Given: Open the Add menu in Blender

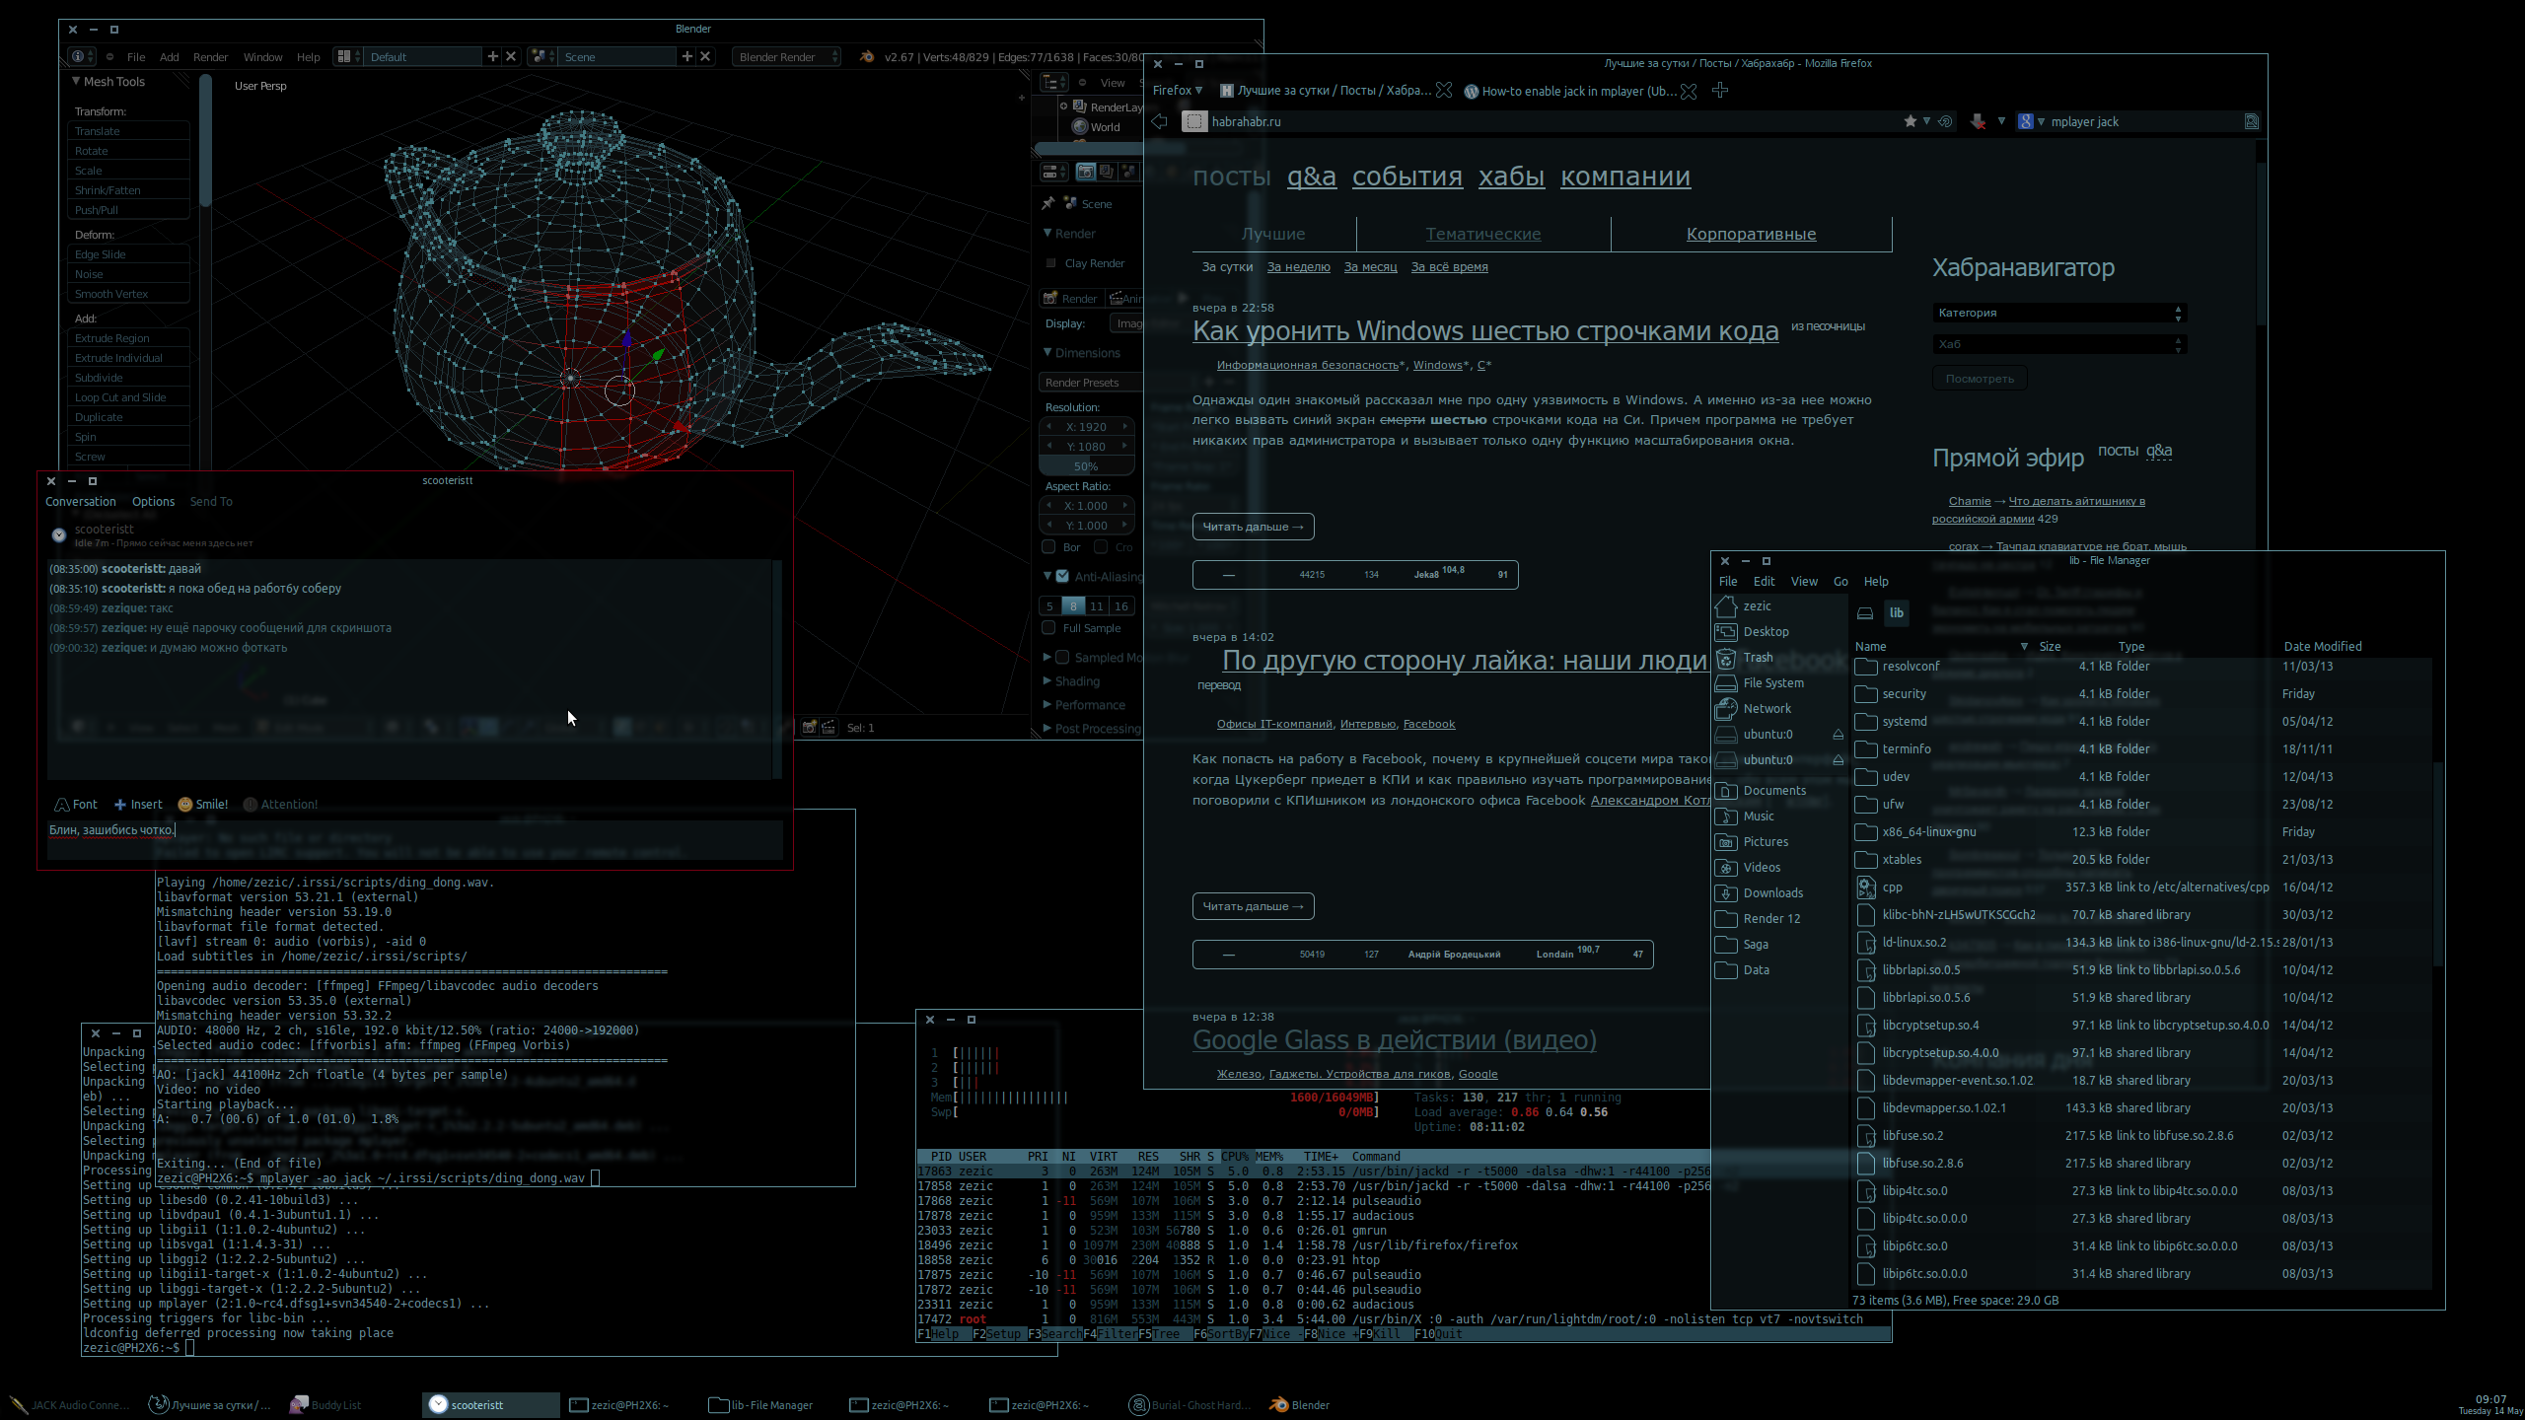Looking at the screenshot, I should (x=170, y=57).
